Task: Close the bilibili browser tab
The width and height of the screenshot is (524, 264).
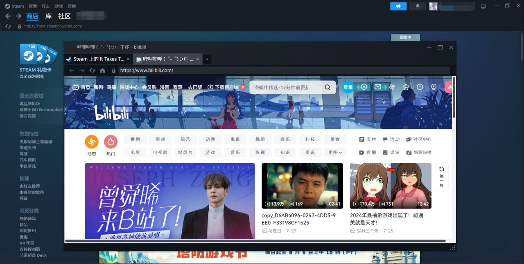Action: (x=198, y=59)
